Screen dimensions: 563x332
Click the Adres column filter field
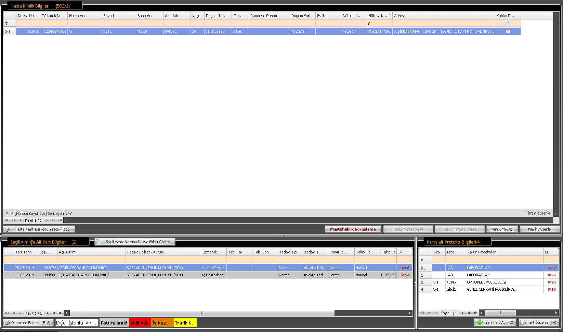tap(444, 23)
